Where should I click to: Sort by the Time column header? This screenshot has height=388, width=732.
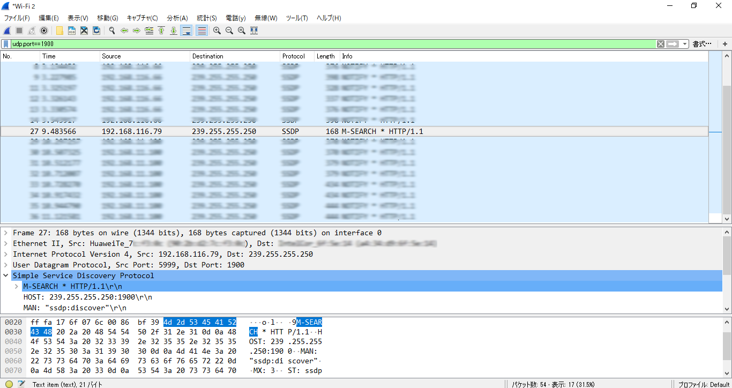[x=70, y=56]
